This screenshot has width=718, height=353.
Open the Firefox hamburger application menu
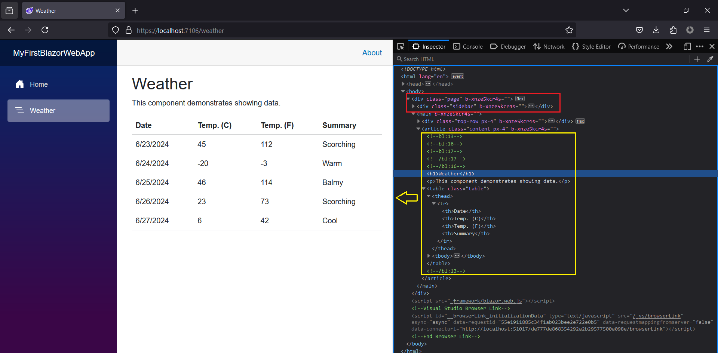[706, 30]
